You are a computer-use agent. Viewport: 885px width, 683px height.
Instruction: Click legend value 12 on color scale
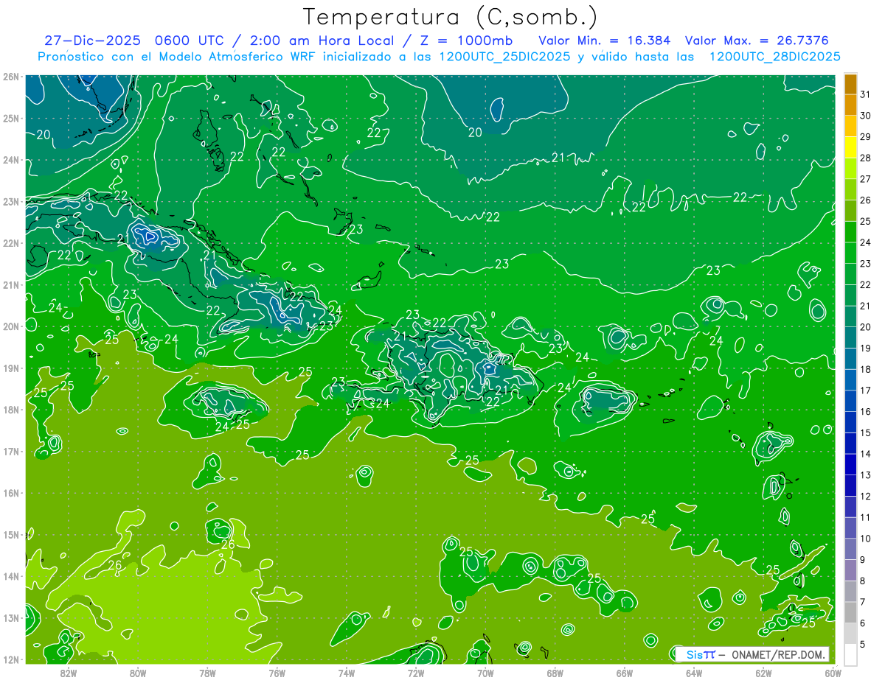(x=865, y=496)
